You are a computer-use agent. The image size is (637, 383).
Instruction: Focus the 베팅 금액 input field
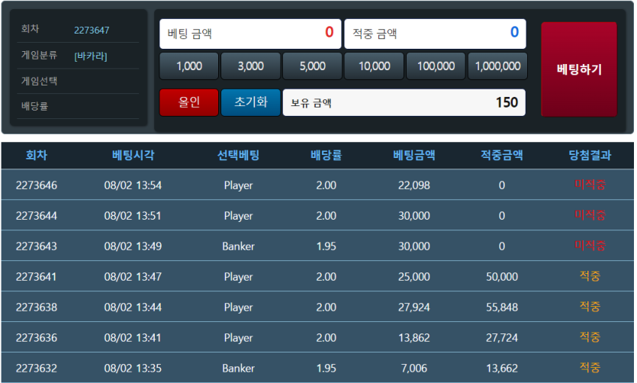click(x=250, y=34)
